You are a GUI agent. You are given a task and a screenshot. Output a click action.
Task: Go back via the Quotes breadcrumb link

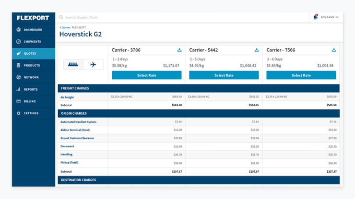(x=65, y=28)
